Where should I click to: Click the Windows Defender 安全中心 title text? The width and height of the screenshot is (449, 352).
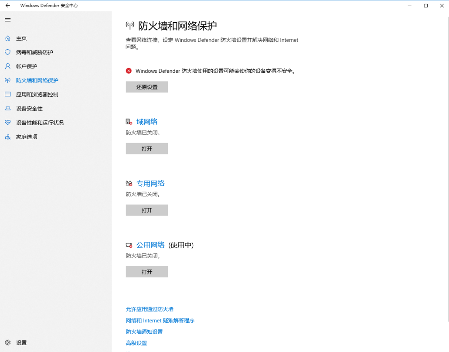[x=49, y=5]
